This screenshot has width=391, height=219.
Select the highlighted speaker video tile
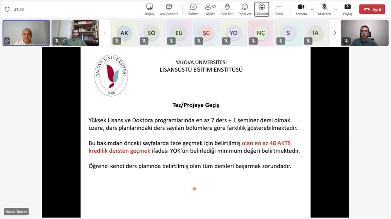click(x=26, y=33)
